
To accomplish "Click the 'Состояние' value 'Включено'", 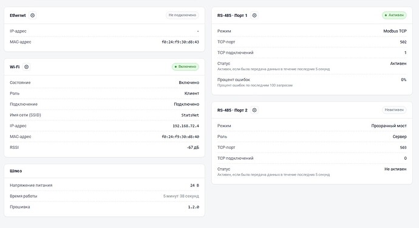I will (x=189, y=82).
